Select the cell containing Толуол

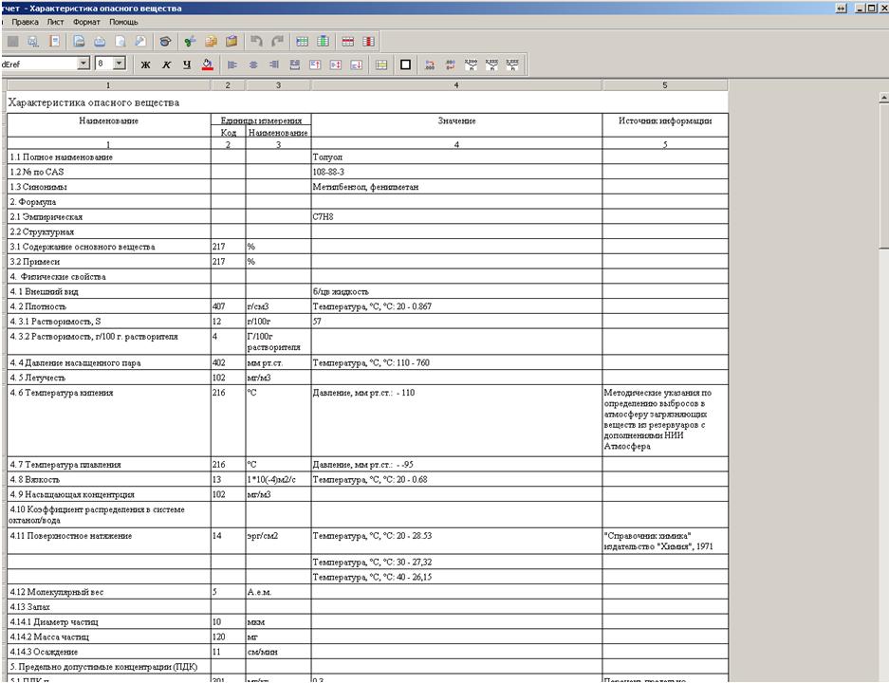tap(456, 157)
